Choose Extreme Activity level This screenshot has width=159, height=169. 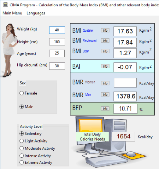tap(36, 162)
